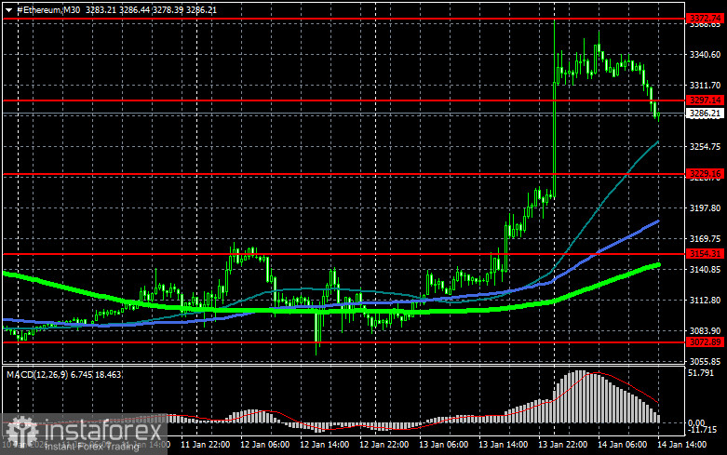Select the MACD value 6.745

click(81, 374)
